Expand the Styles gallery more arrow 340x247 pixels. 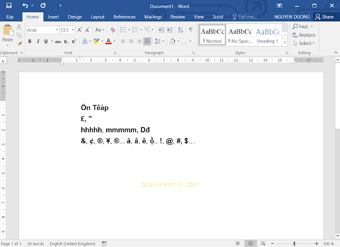click(x=285, y=42)
